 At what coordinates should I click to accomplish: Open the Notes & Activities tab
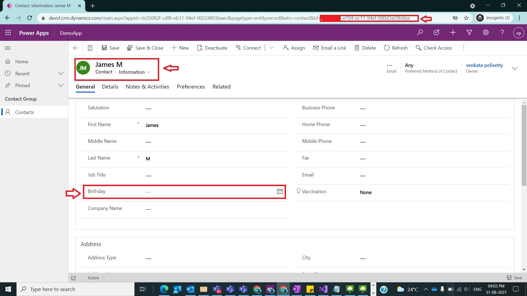(147, 87)
